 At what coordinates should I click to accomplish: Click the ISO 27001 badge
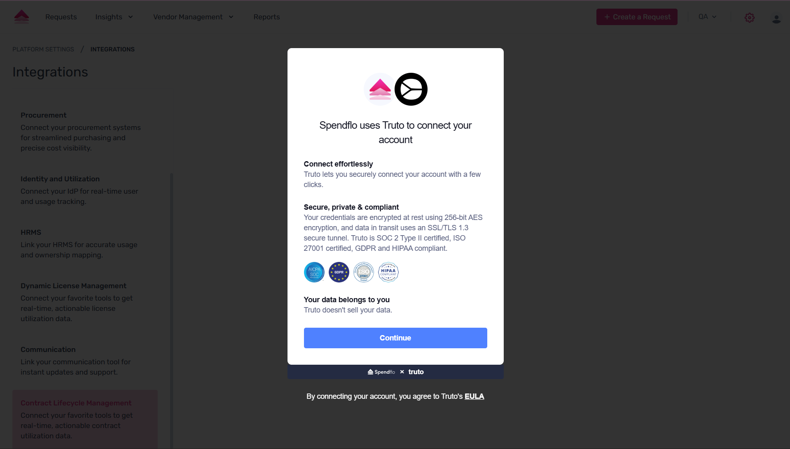coord(364,272)
